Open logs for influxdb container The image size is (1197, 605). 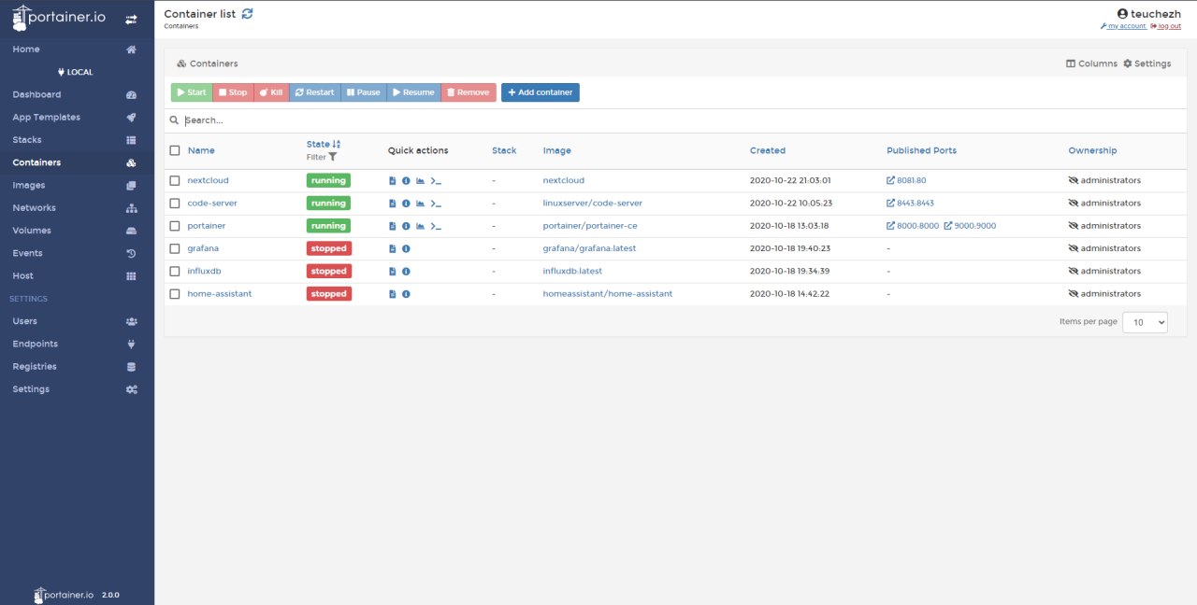pos(393,271)
